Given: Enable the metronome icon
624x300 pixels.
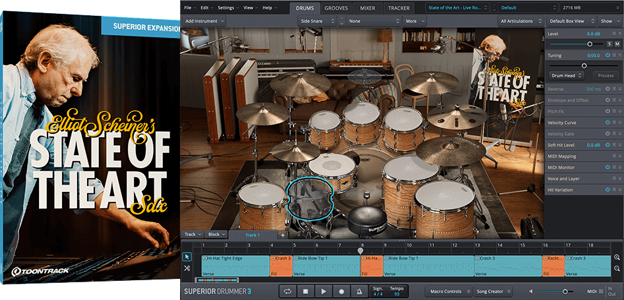Looking at the screenshot, I should tap(359, 291).
